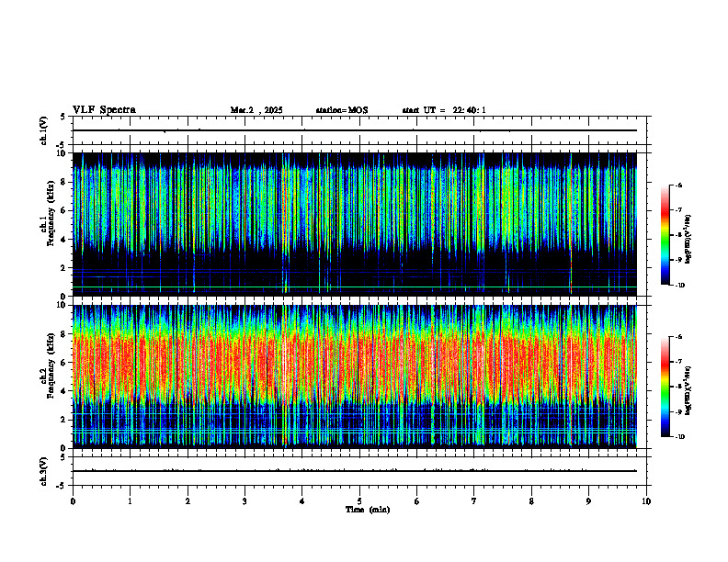Click the ch.1 "Frequency (kHz)" axis title
Viewport: 728px width, 562px height.
[x=51, y=214]
